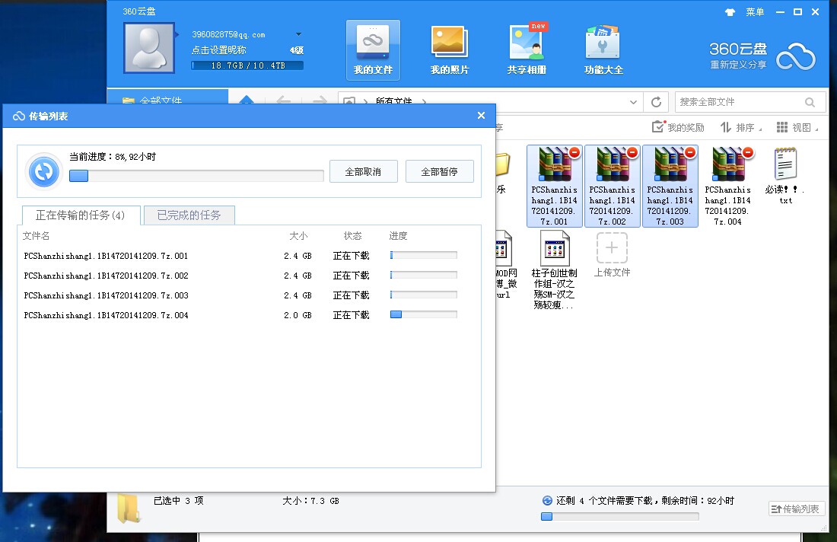The image size is (837, 542).
Task: Open the skin (shirt) icon in title bar
Action: point(730,11)
